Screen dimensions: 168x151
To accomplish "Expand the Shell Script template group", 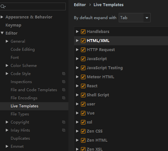I will click(x=77, y=95).
